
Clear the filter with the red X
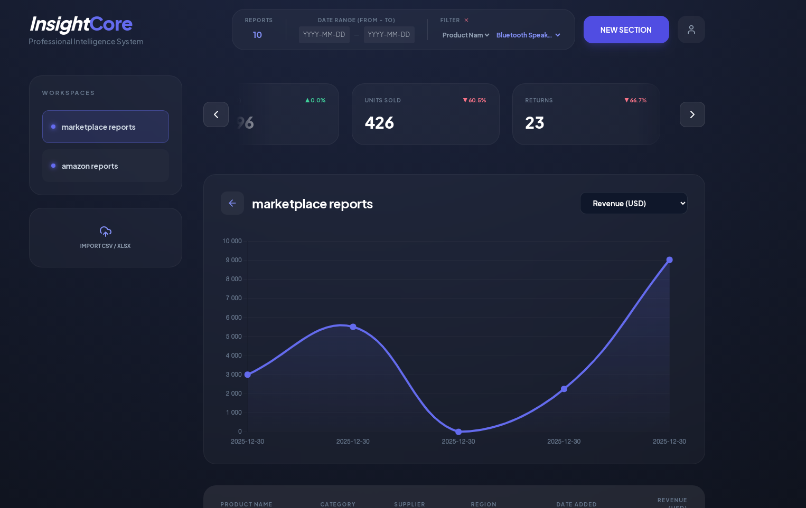point(466,20)
